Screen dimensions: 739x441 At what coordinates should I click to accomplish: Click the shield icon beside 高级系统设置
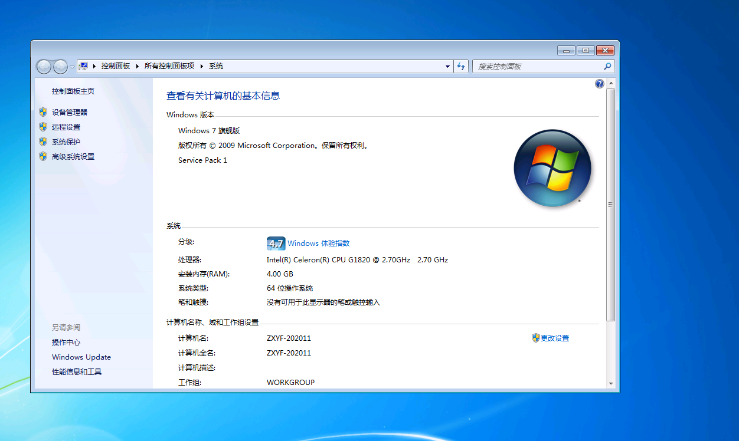point(42,156)
